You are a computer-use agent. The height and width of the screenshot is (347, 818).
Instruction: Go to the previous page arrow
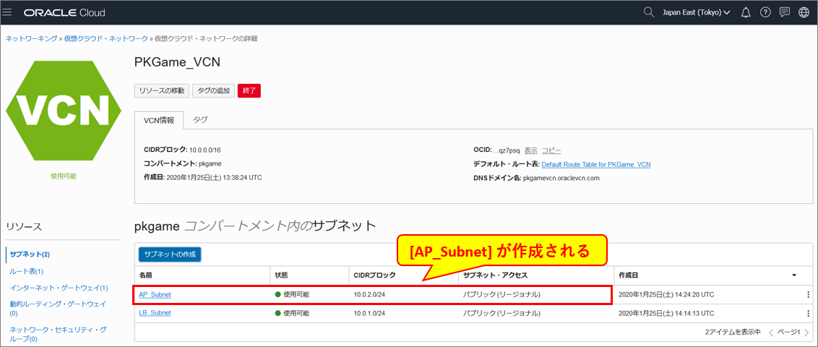(x=771, y=333)
